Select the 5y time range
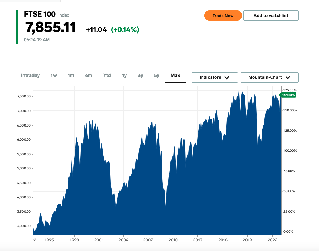 tap(157, 76)
